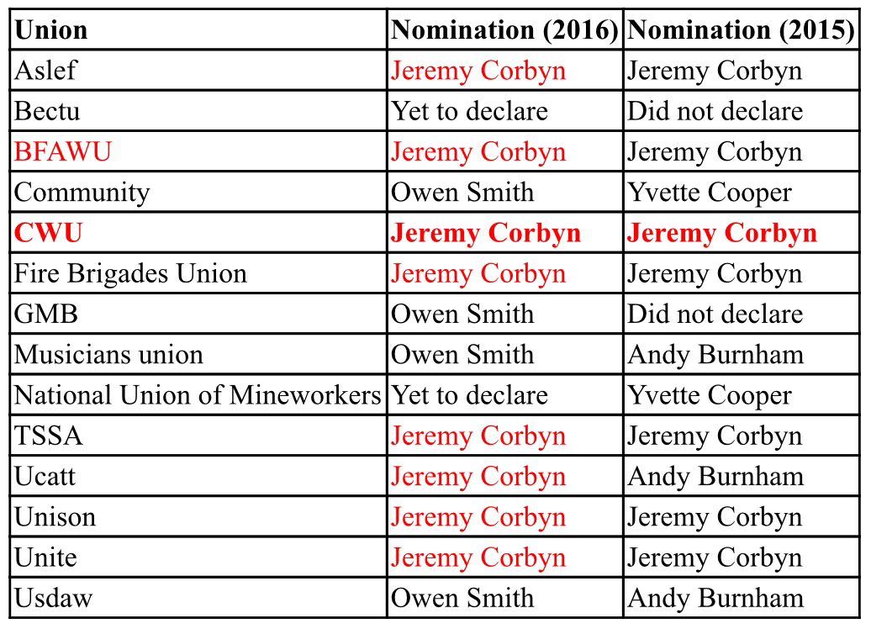Click the Fire Brigades Union cell
This screenshot has height=629, width=871.
coord(130,274)
